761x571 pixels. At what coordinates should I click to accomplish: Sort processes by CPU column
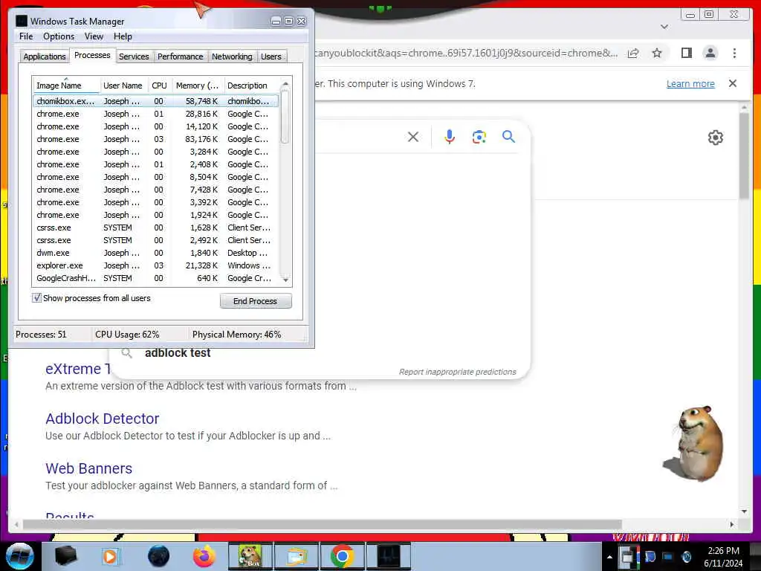[x=159, y=86]
